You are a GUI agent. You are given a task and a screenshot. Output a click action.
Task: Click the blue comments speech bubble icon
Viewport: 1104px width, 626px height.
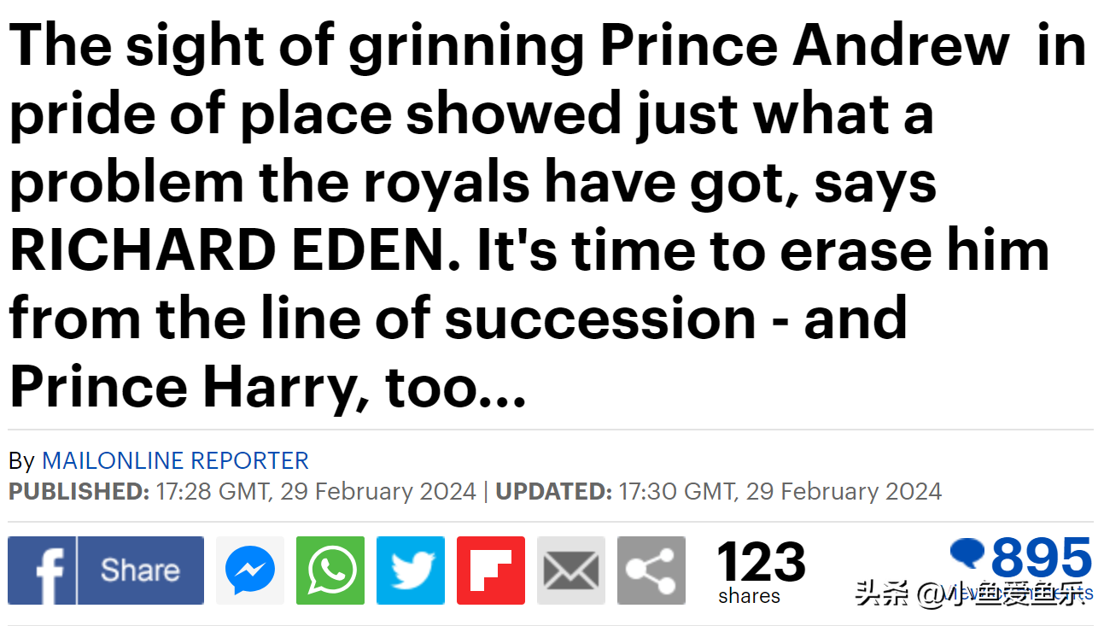click(967, 554)
